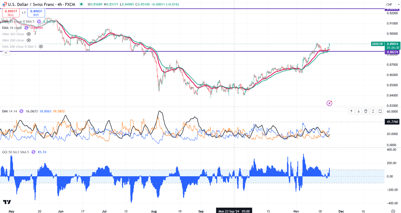Collapse the DMI pane
The height and width of the screenshot is (213, 401).
click(x=373, y=111)
